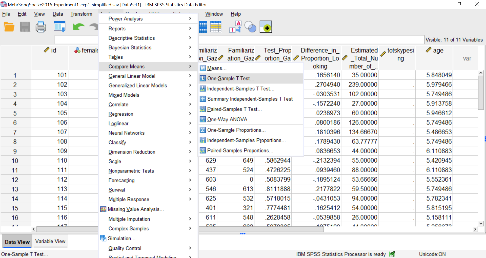This screenshot has height=258, width=486.
Task: Click the Means menu item icon
Action: tap(203, 68)
